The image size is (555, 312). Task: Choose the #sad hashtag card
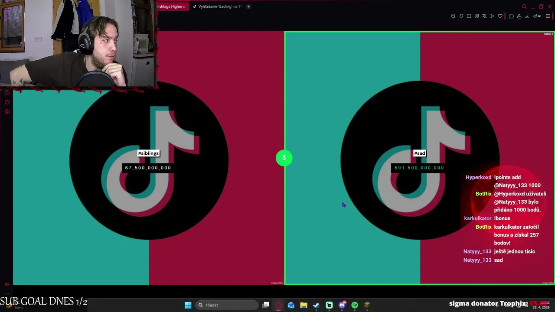point(419,158)
